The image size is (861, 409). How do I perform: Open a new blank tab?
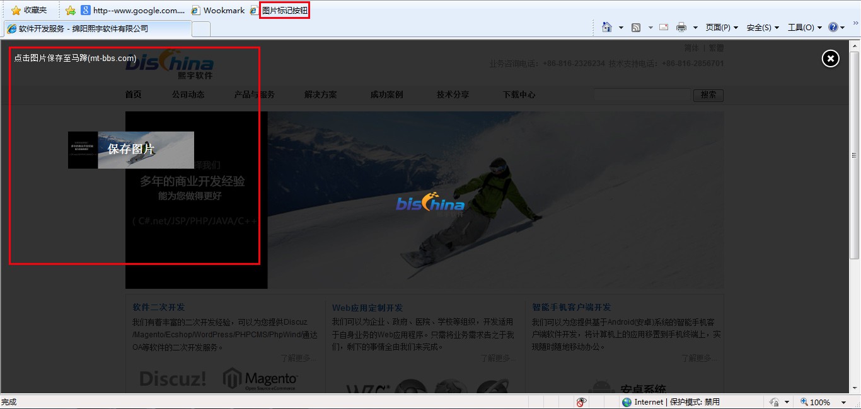(x=201, y=29)
